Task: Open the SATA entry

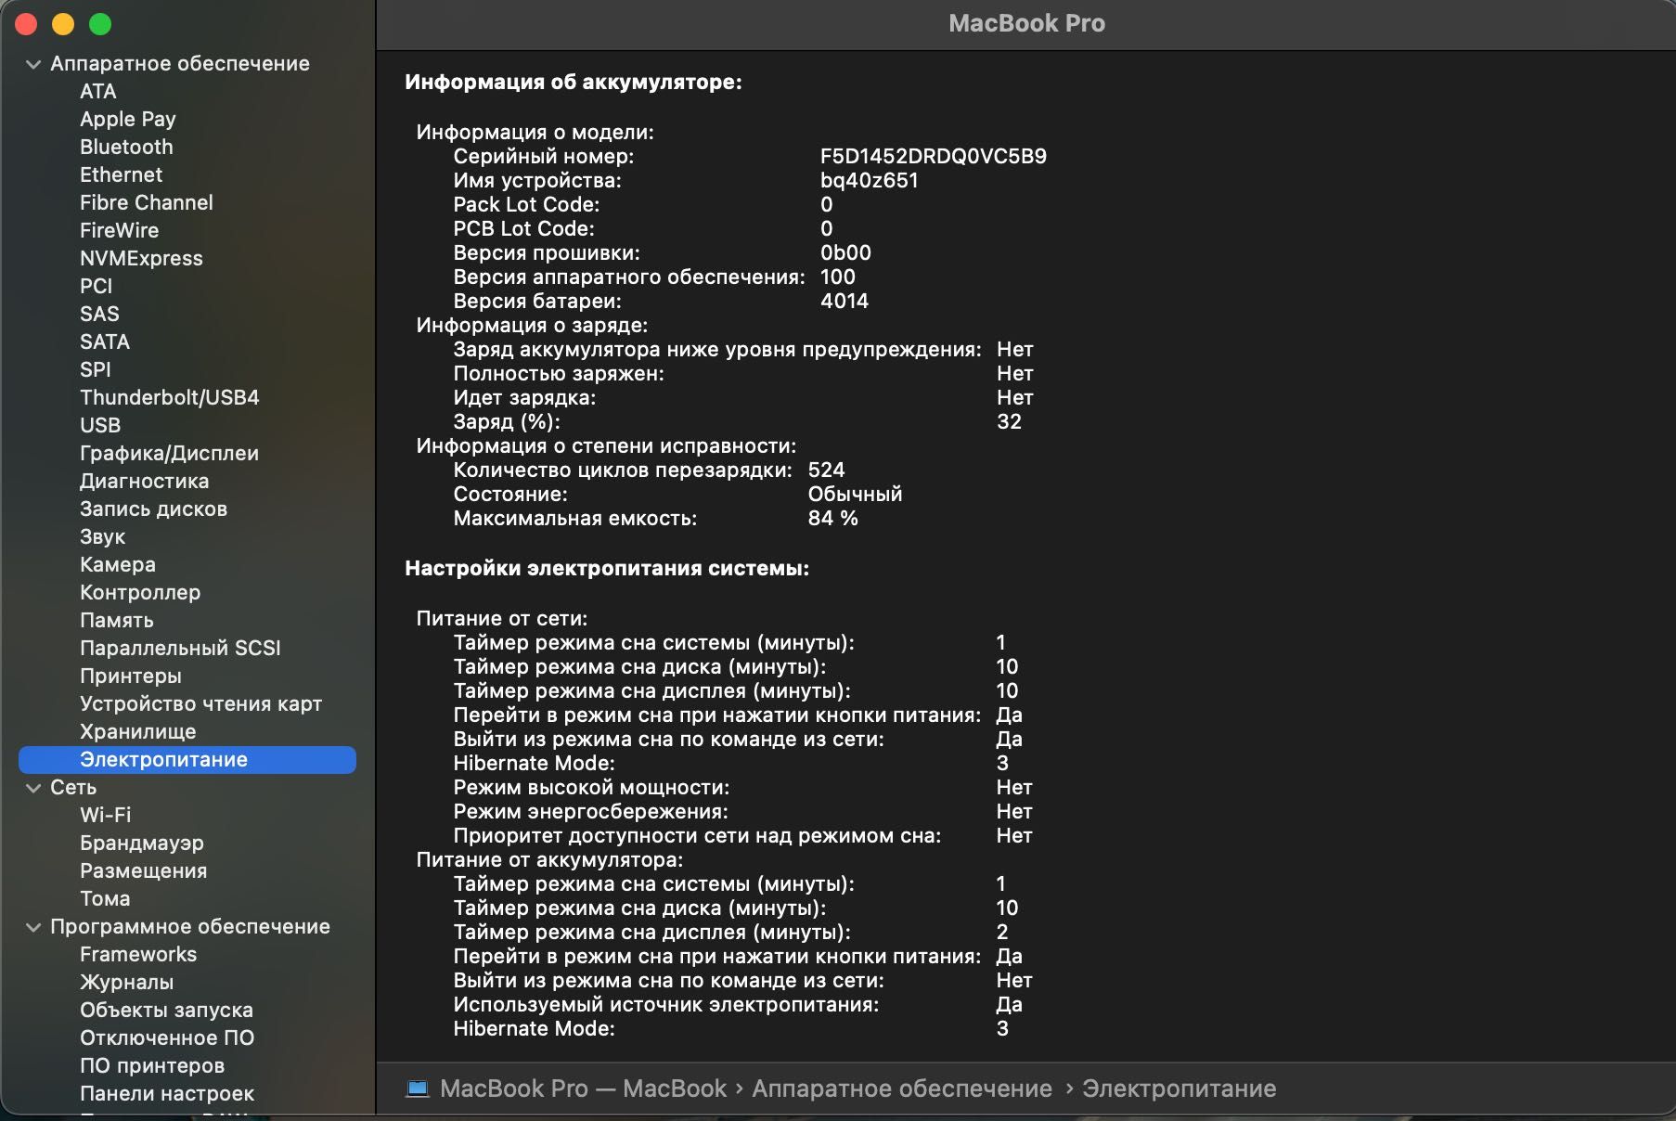Action: coord(105,341)
